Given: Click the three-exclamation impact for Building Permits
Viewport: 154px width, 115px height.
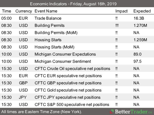Looking at the screenshot, I should pos(117,25).
